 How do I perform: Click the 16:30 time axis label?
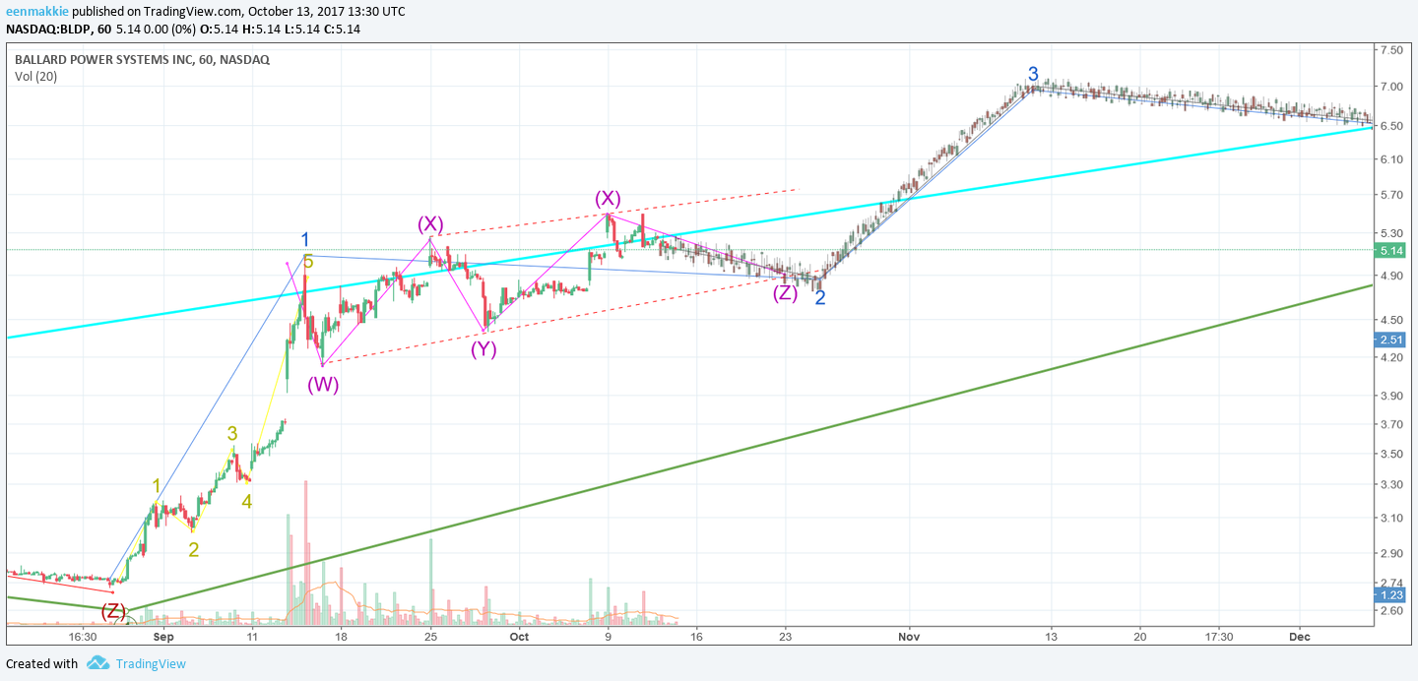[82, 637]
